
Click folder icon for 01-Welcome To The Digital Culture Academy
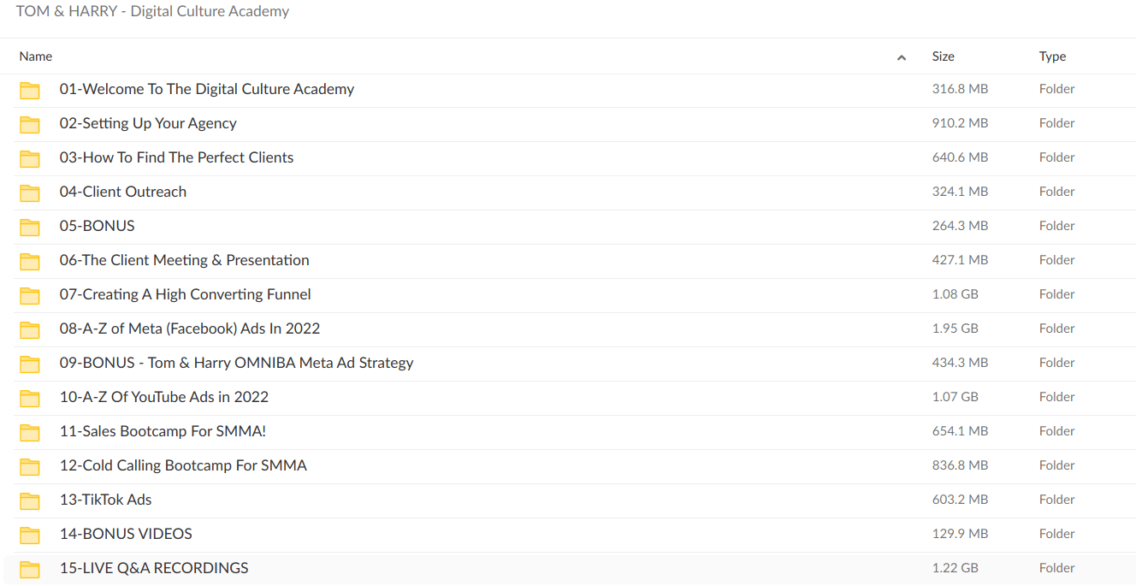click(30, 90)
